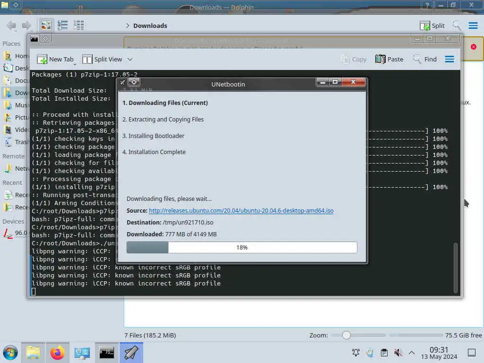
Task: Open a New Tab in Konsole
Action: tap(55, 59)
